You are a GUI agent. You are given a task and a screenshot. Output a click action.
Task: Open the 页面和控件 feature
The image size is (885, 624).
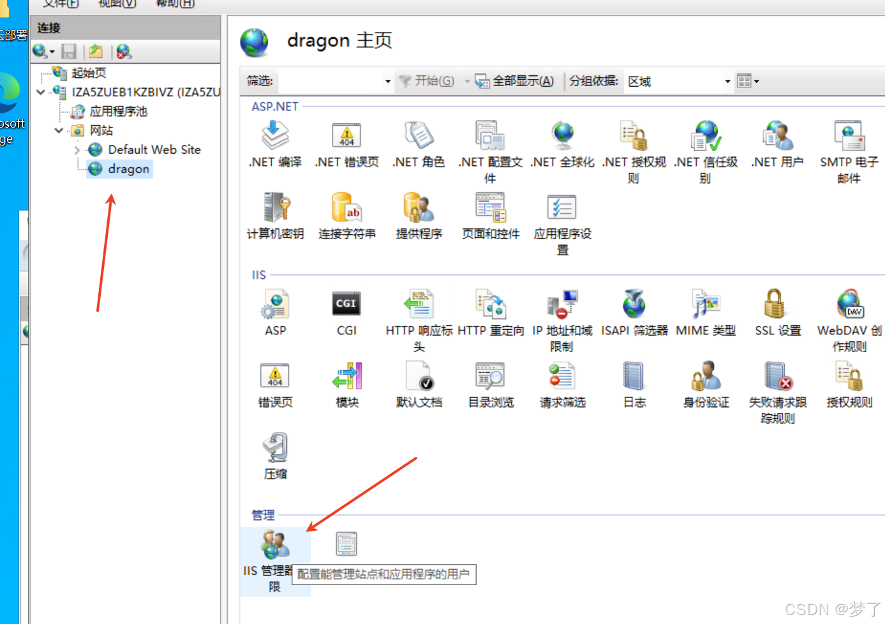[x=490, y=217]
